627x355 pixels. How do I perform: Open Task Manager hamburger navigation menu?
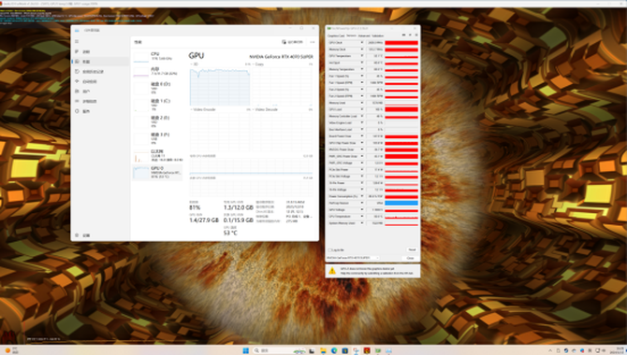point(77,41)
